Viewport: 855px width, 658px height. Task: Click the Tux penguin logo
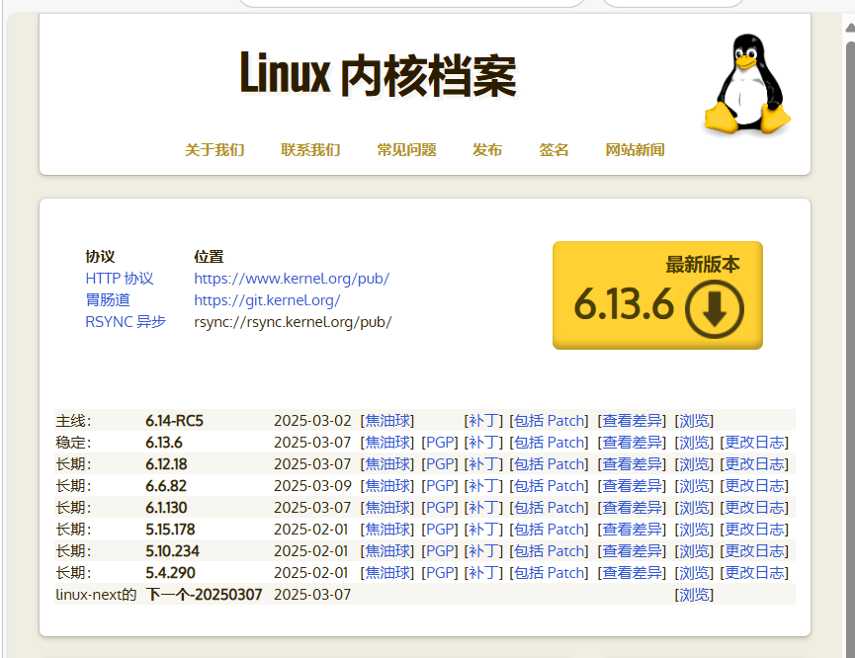pos(747,84)
